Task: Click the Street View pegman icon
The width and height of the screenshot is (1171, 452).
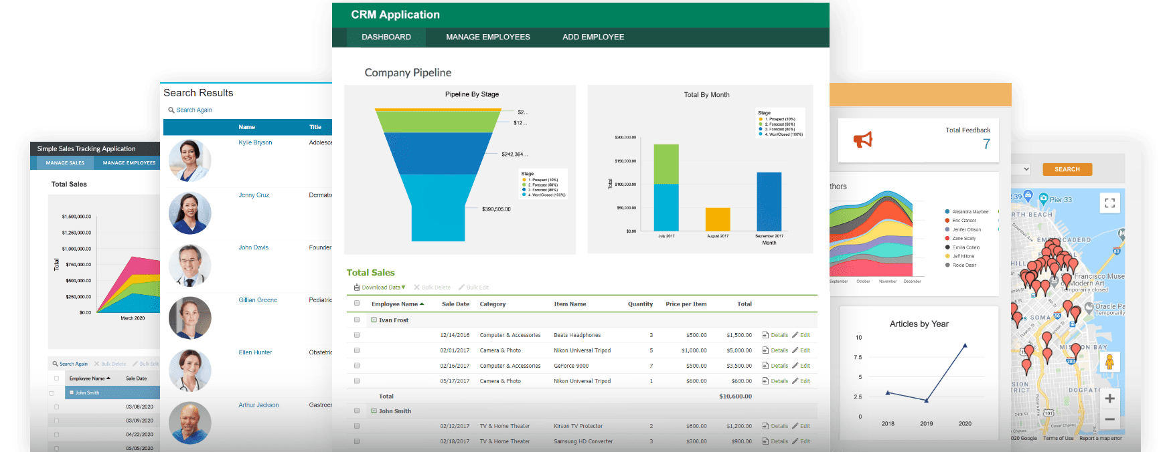Action: point(1109,362)
